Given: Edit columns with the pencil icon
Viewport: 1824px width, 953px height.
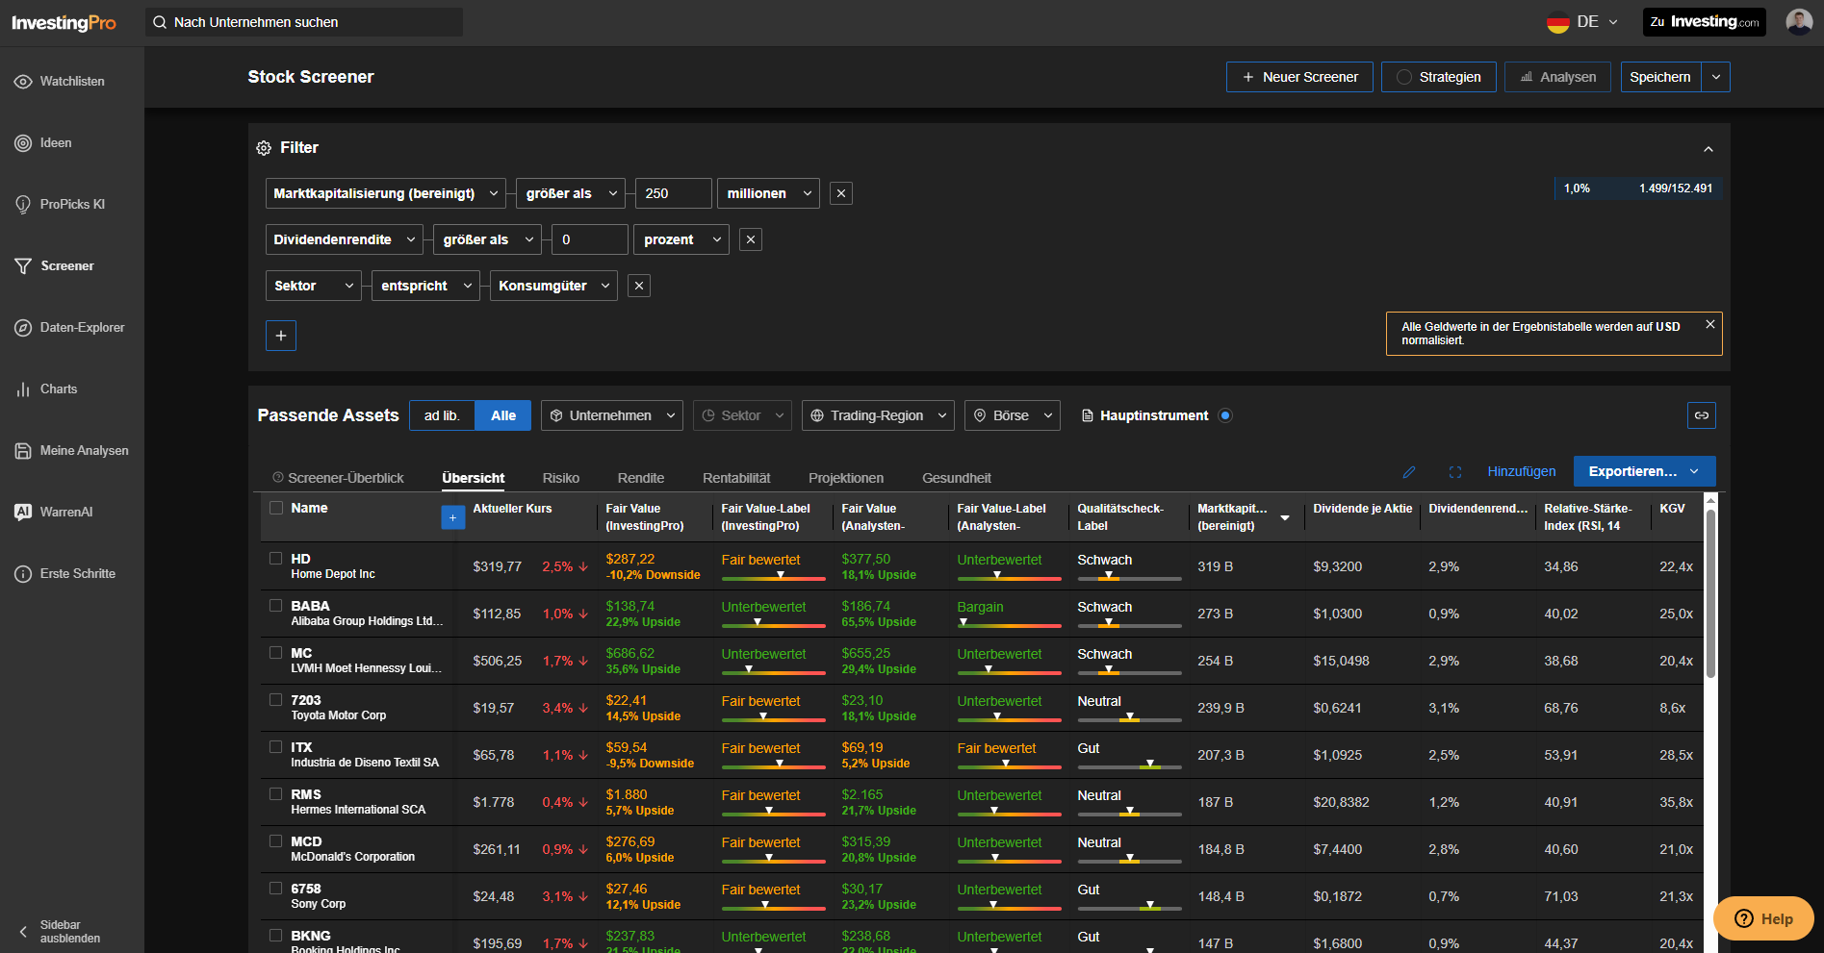Looking at the screenshot, I should click(1409, 472).
